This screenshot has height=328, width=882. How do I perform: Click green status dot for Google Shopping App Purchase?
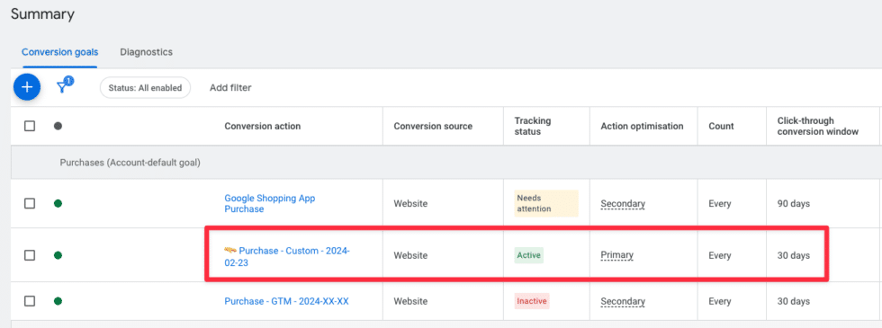point(58,203)
